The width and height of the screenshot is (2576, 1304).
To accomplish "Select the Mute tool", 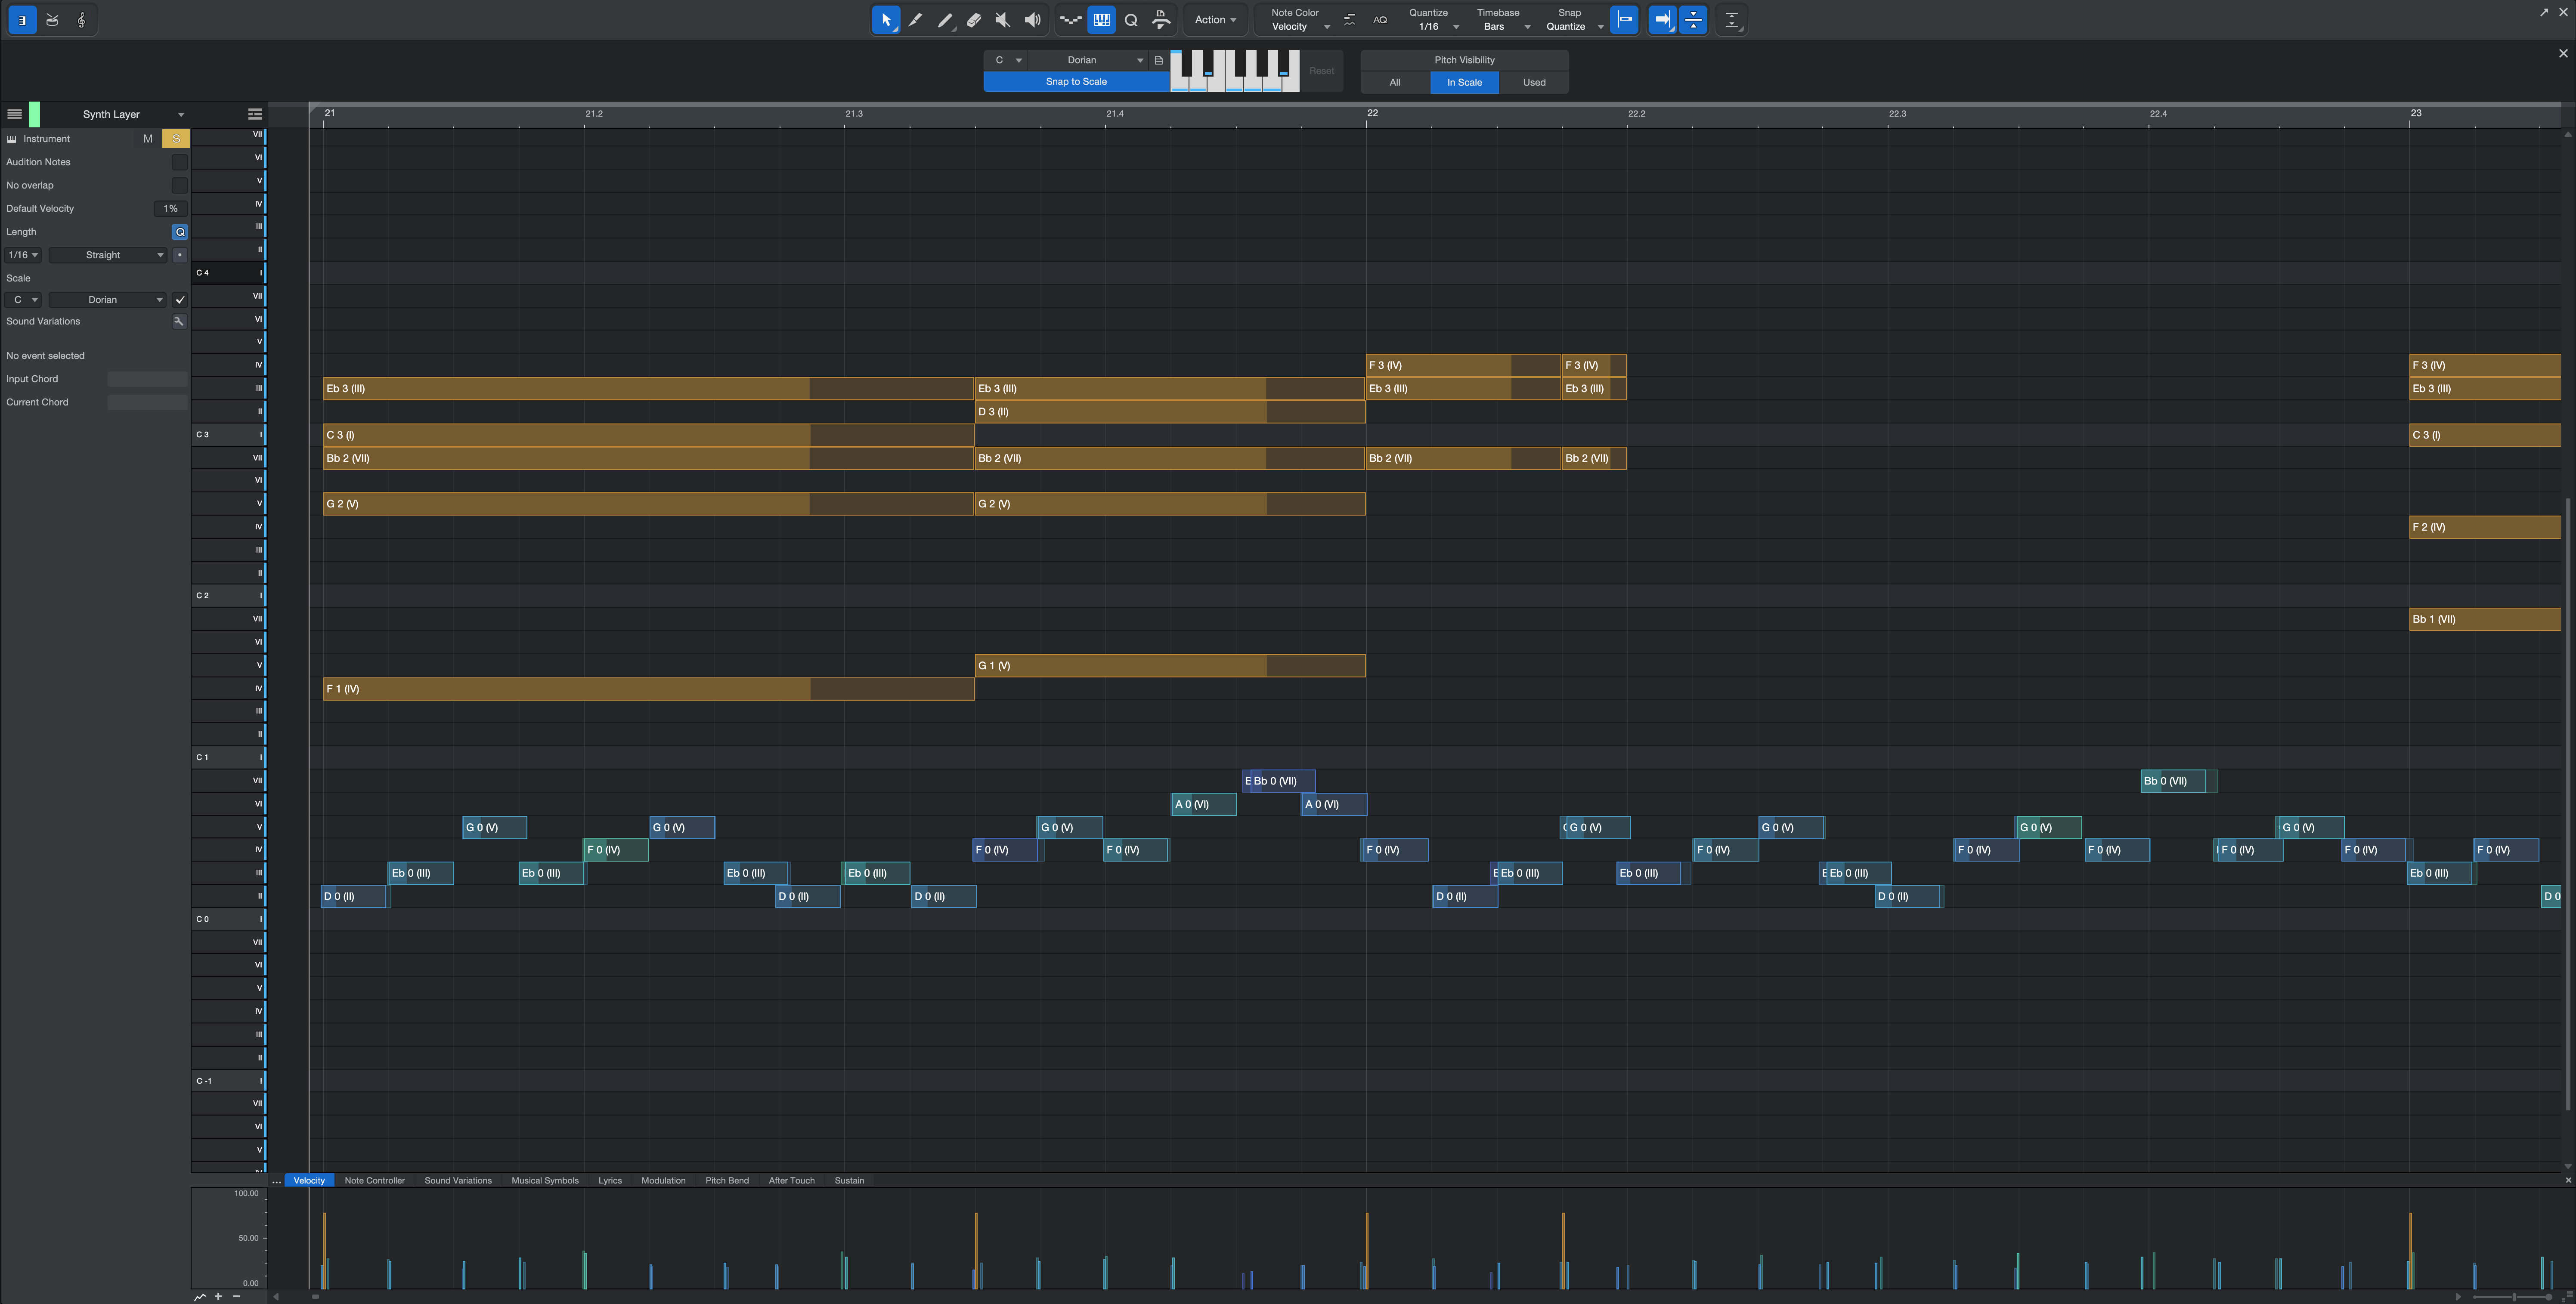I will click(1002, 20).
